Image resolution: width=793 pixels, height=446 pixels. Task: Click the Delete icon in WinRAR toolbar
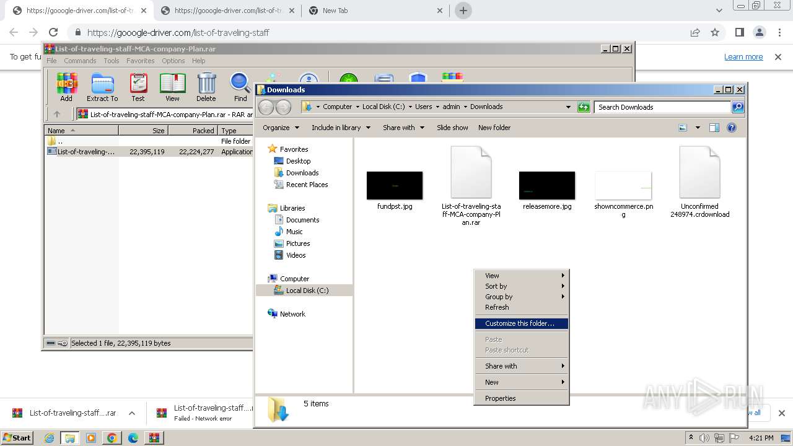pyautogui.click(x=206, y=87)
